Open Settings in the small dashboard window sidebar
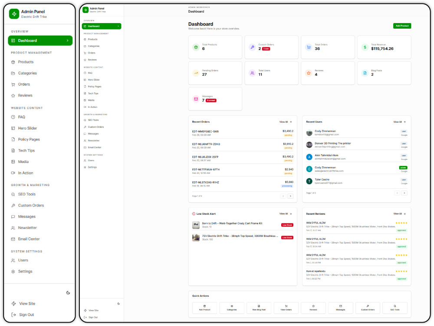Viewport: 434px width, 326px height. click(x=101, y=167)
